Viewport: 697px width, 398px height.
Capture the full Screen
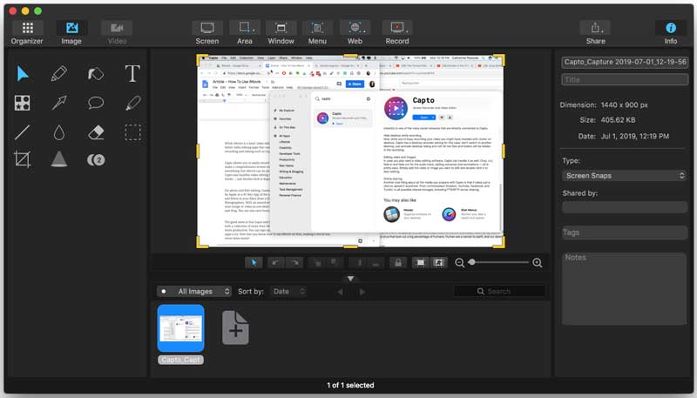(x=207, y=32)
